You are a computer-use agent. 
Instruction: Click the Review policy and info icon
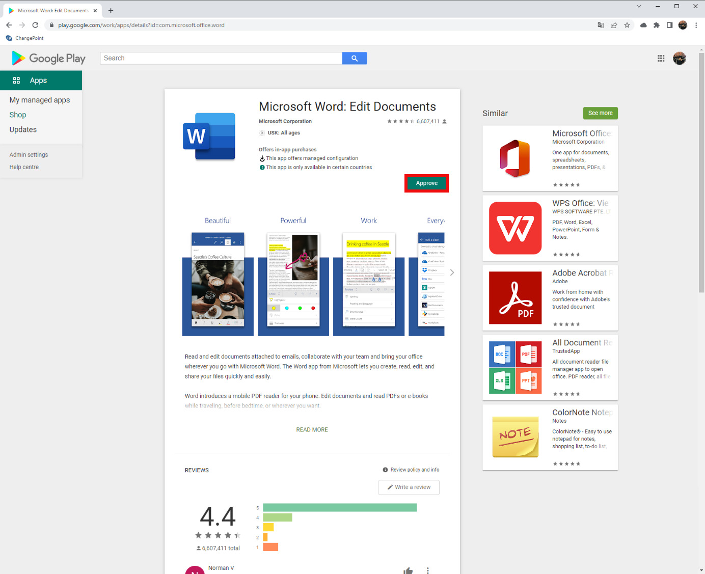[385, 470]
